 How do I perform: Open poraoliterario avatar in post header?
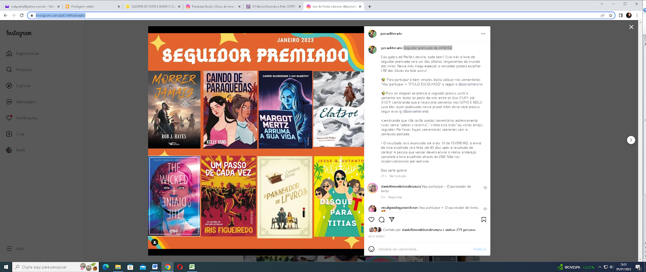point(373,34)
